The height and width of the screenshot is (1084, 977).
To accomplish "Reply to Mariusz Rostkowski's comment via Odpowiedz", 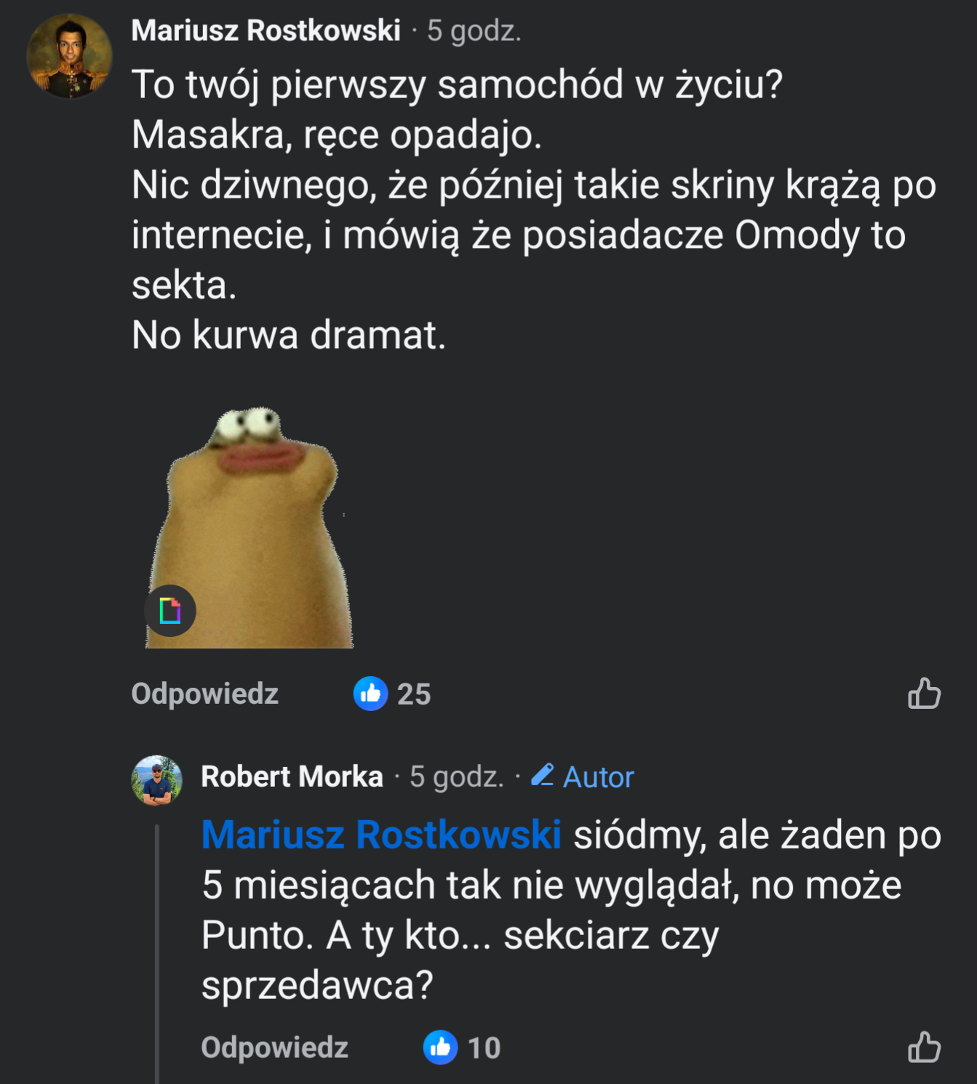I will pyautogui.click(x=204, y=694).
